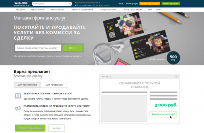Screen dimensions: 204x133
Task: Click the megaphone icon for posting requests
Action: tap(18, 109)
